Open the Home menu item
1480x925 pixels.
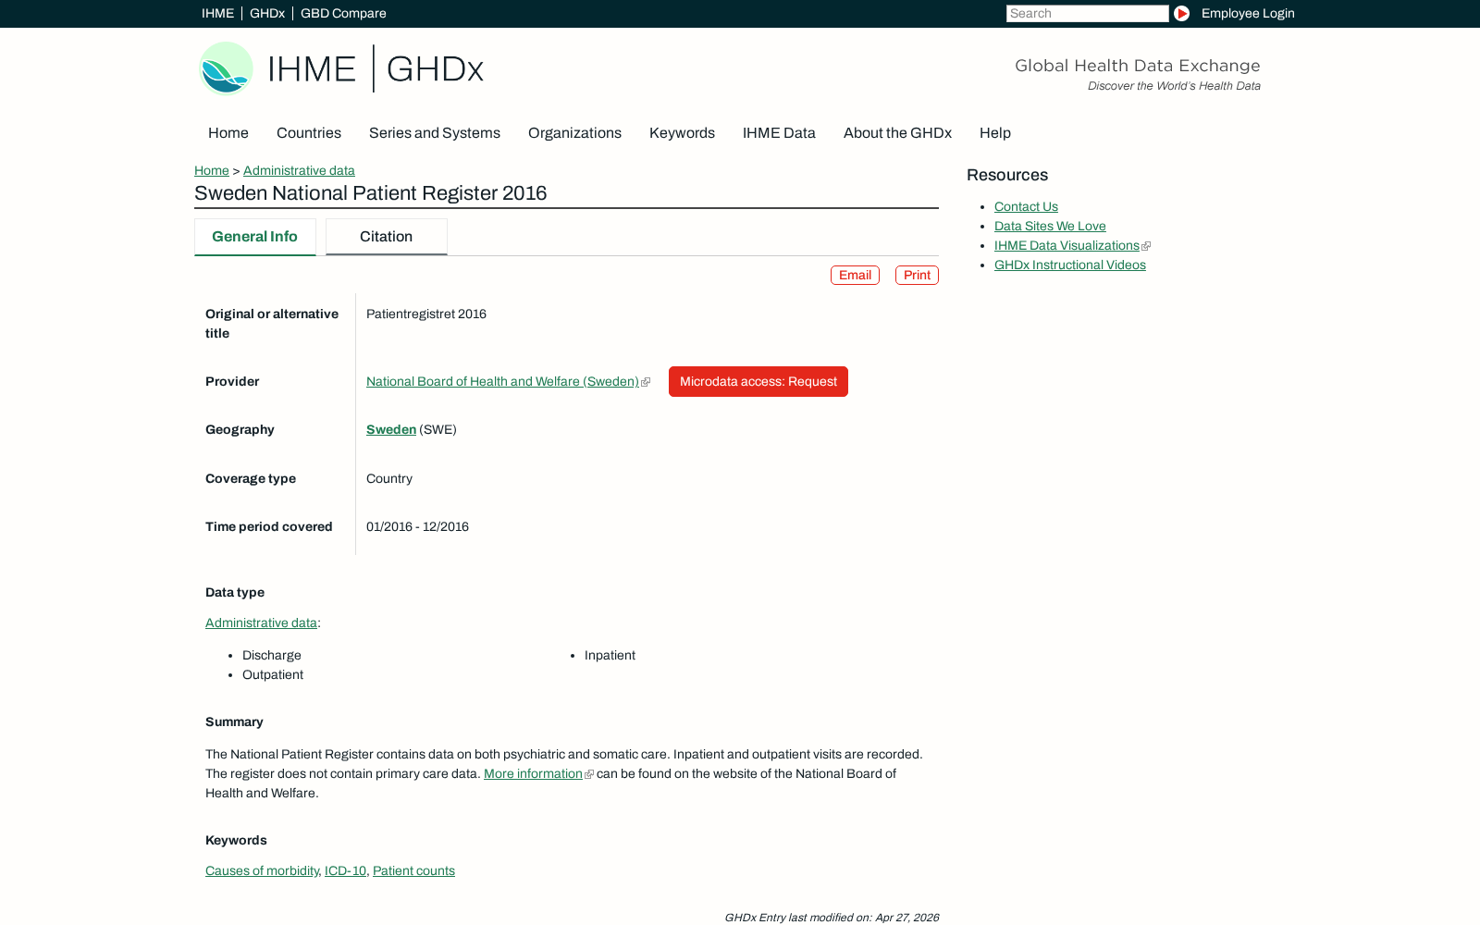click(x=228, y=133)
